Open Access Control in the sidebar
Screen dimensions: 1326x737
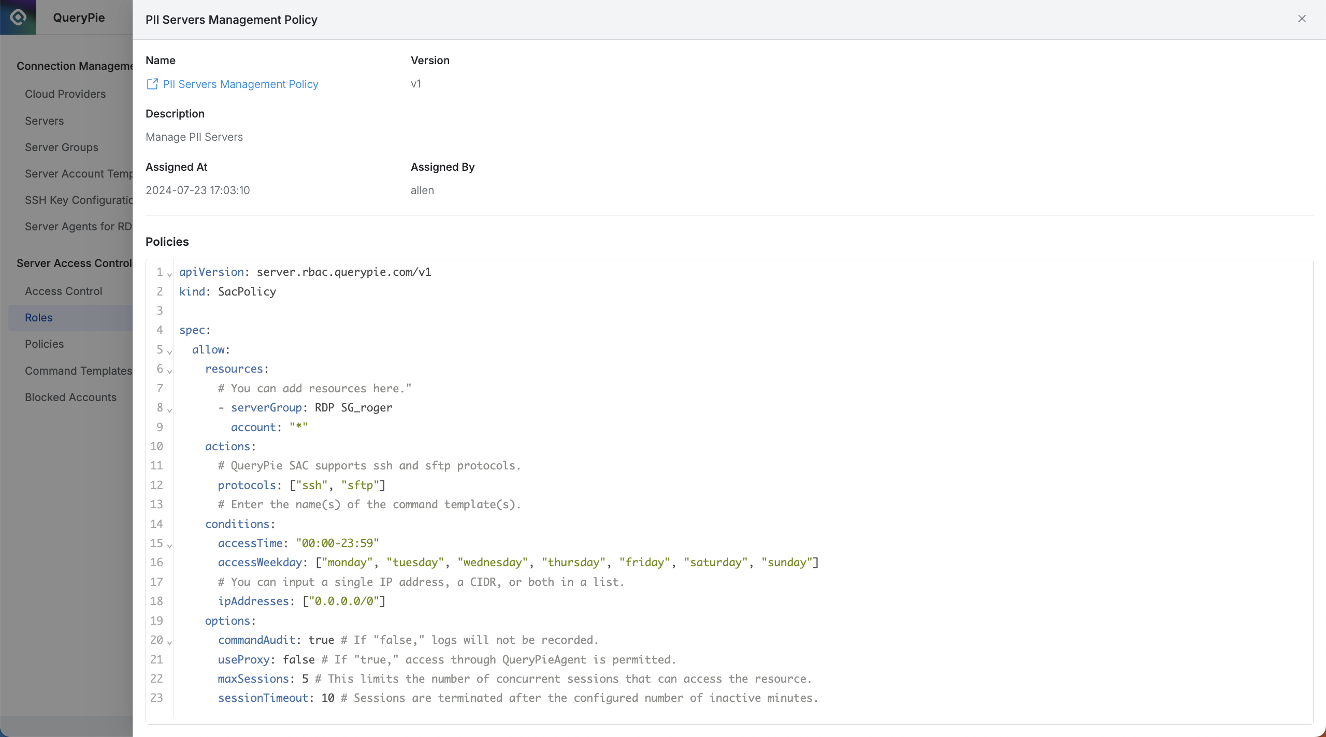[x=64, y=291]
